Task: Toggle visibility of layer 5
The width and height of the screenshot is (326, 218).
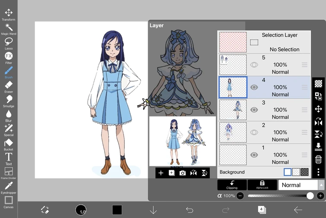Action: [x=254, y=65]
